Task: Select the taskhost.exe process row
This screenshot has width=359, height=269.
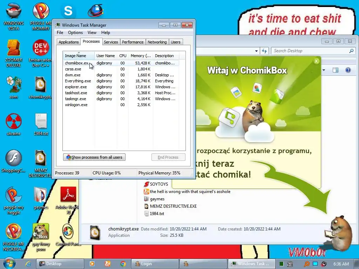Action: click(x=121, y=92)
